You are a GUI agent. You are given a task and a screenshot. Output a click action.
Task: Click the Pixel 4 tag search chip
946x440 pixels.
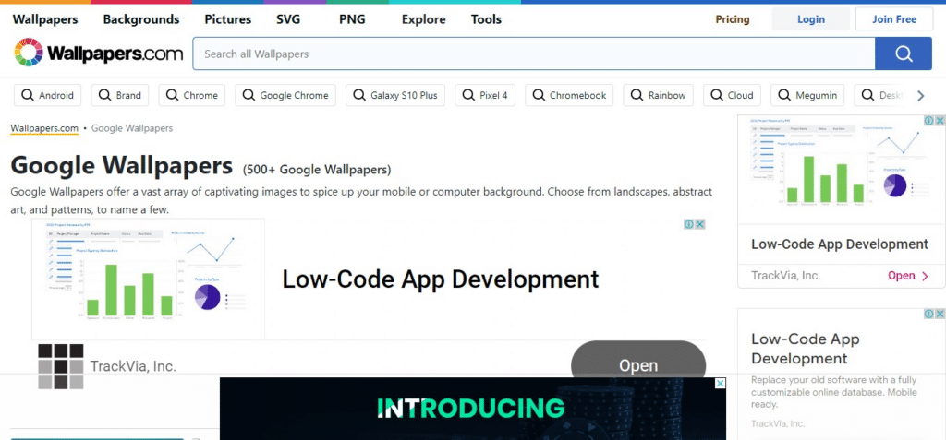coord(485,95)
